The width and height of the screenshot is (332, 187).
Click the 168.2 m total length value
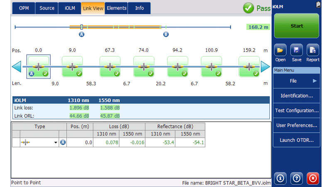[x=258, y=27]
